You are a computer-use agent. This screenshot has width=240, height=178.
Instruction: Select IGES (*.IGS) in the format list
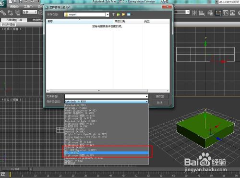107,140
